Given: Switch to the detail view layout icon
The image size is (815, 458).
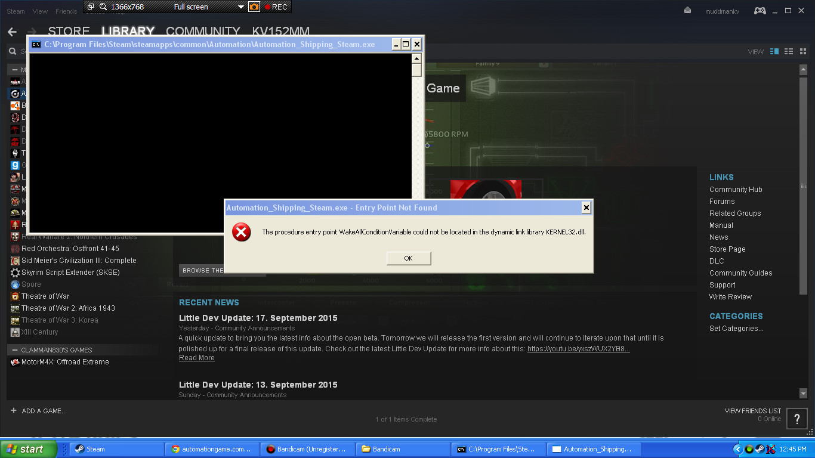Looking at the screenshot, I should click(x=774, y=51).
